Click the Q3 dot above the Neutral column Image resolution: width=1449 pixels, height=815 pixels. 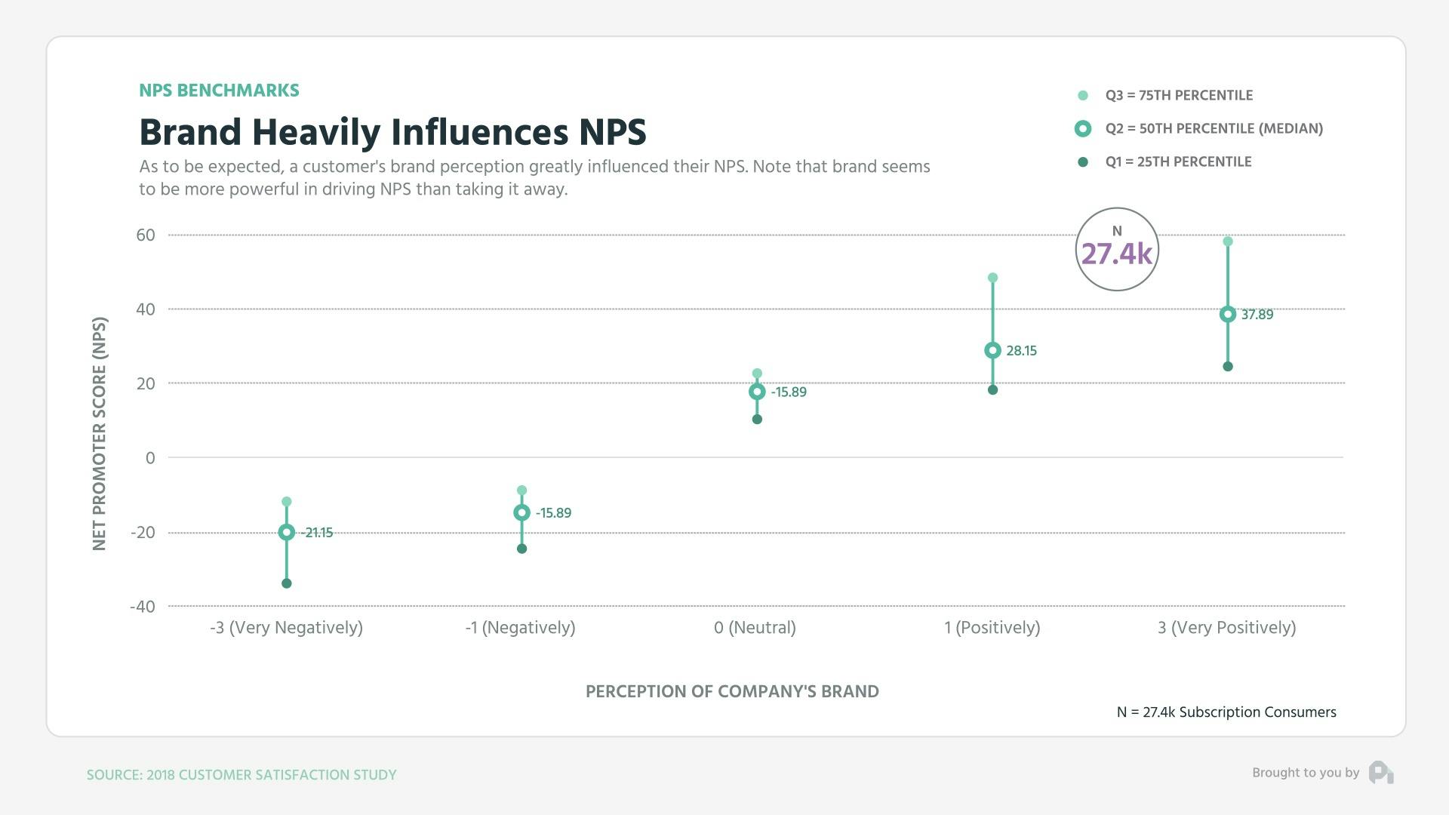pyautogui.click(x=757, y=371)
